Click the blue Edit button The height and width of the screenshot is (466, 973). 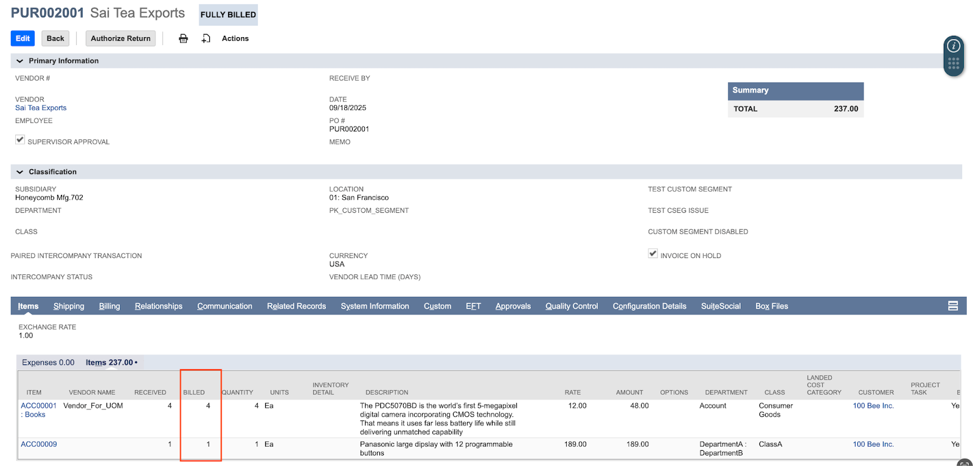[x=23, y=38]
